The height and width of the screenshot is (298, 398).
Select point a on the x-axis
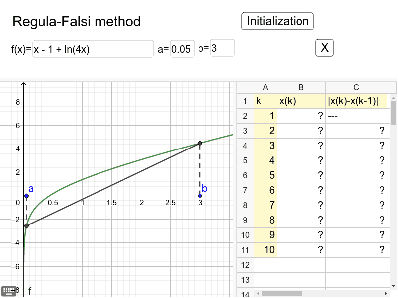(26, 196)
